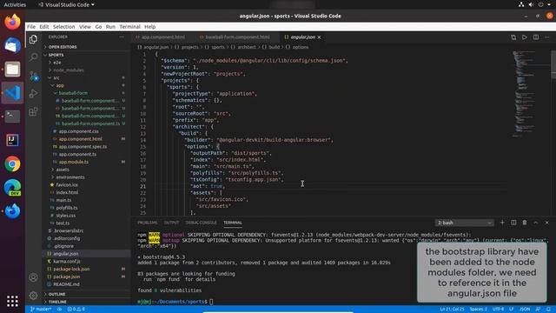Change encoding via UTF-8 status item
This screenshot has width=556, height=313.
tap(498, 310)
